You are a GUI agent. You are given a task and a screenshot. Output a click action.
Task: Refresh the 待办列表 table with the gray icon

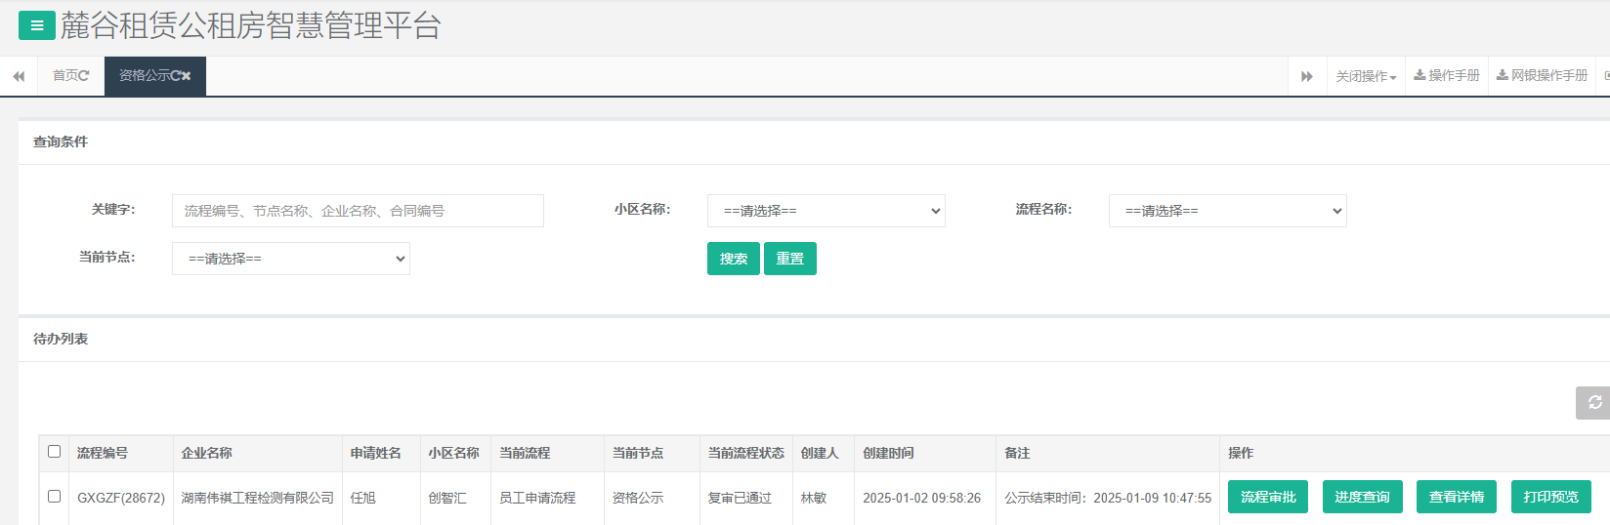(x=1593, y=403)
